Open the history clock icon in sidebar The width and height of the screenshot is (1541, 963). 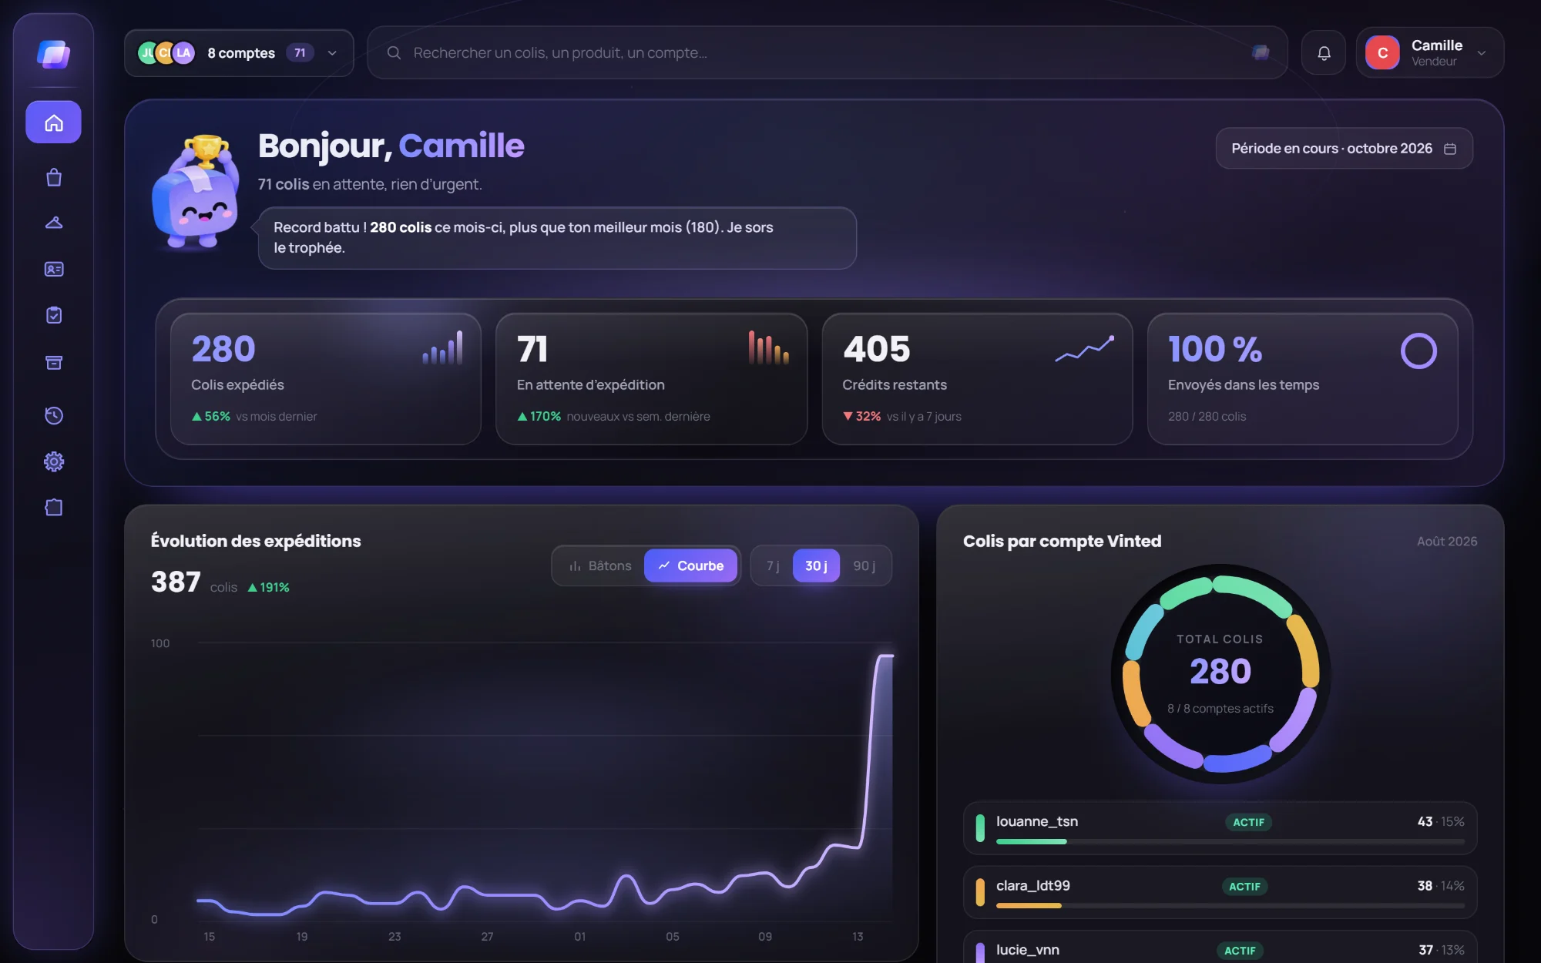[x=53, y=415]
